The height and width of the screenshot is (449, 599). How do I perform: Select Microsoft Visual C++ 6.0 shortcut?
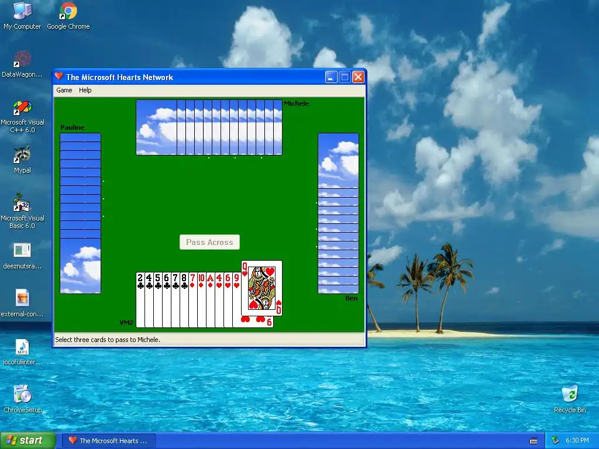(22, 116)
